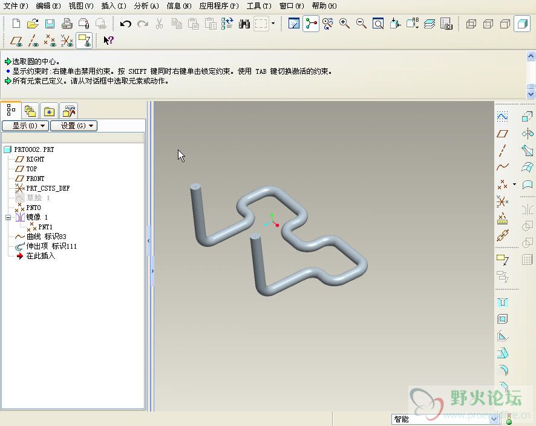The width and height of the screenshot is (536, 426).
Task: Undo the last operation
Action: [x=125, y=24]
